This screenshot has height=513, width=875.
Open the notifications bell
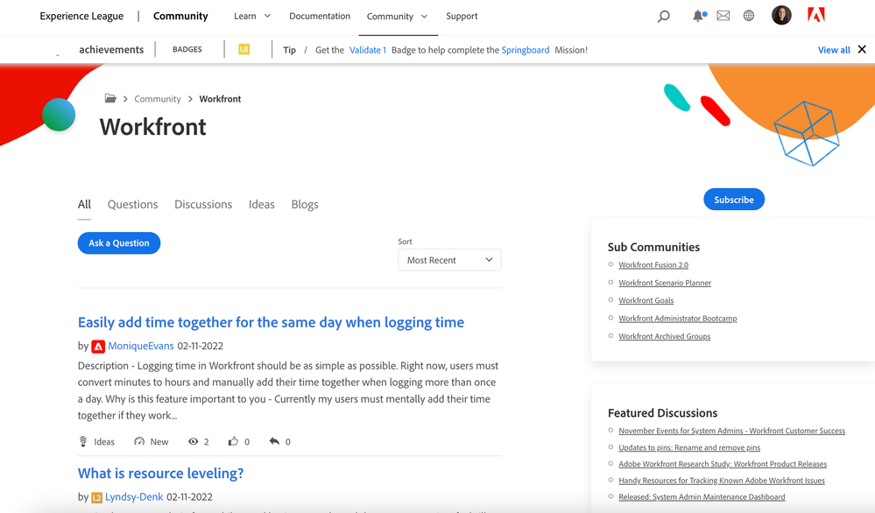pos(698,16)
